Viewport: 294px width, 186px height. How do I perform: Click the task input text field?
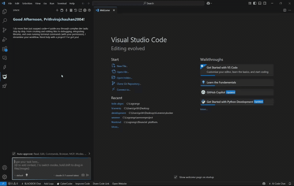pos(51,165)
